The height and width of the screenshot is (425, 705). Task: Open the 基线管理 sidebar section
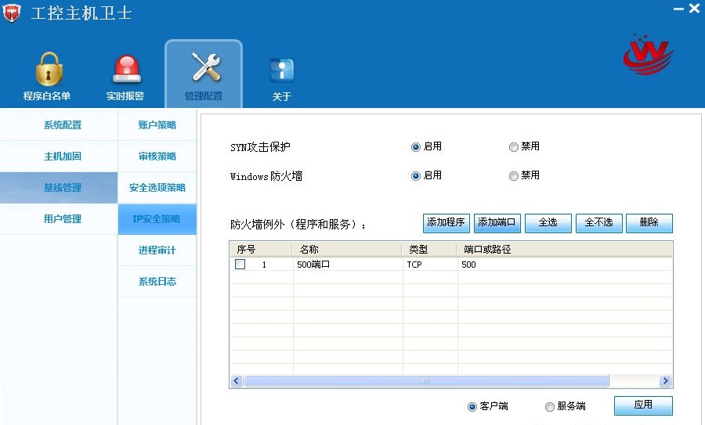pos(62,188)
